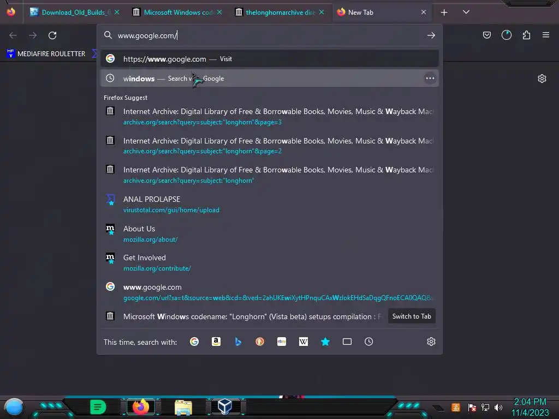Search this time with Google icon
This screenshot has width=559, height=419.
coord(194,342)
